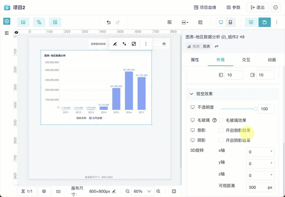Click the edit chart pencil icon
Image resolution: width=285 pixels, height=197 pixels.
[115, 44]
